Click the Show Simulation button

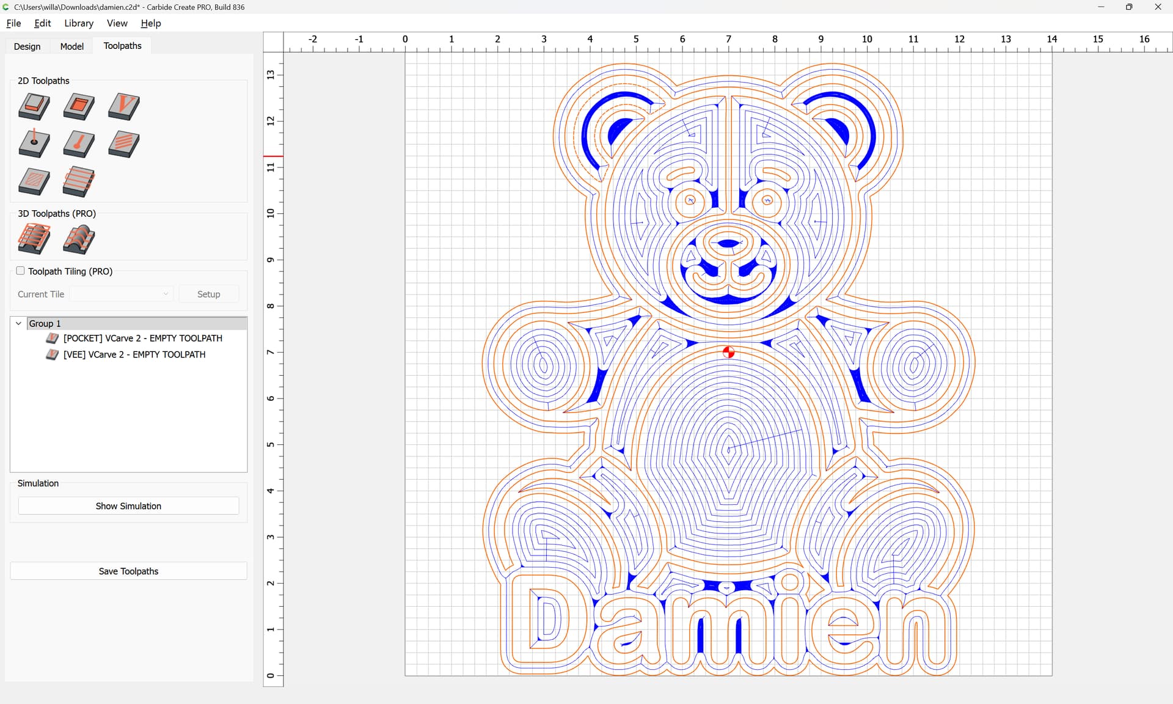(128, 506)
